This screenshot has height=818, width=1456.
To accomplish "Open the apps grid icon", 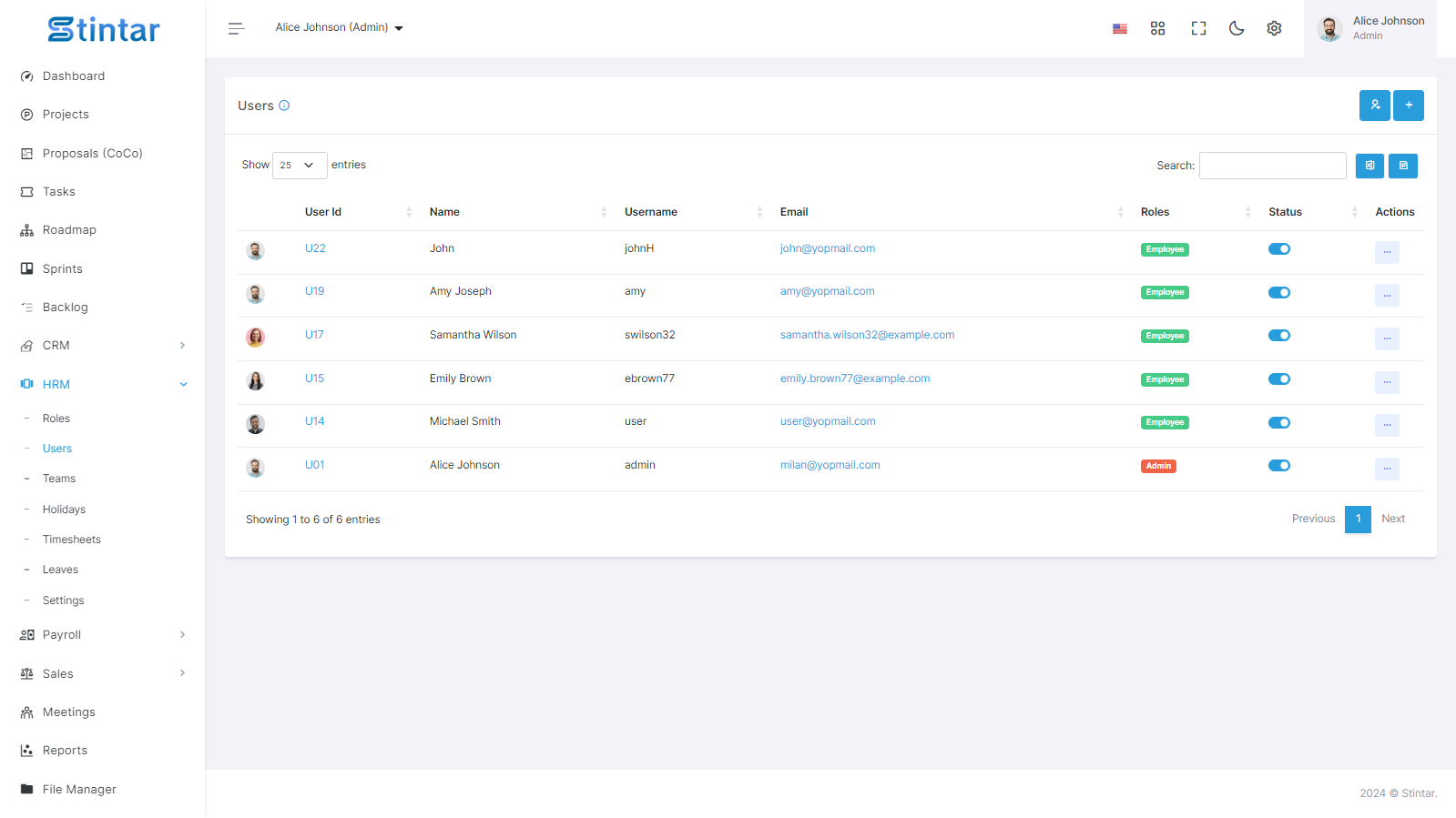I will 1158,28.
